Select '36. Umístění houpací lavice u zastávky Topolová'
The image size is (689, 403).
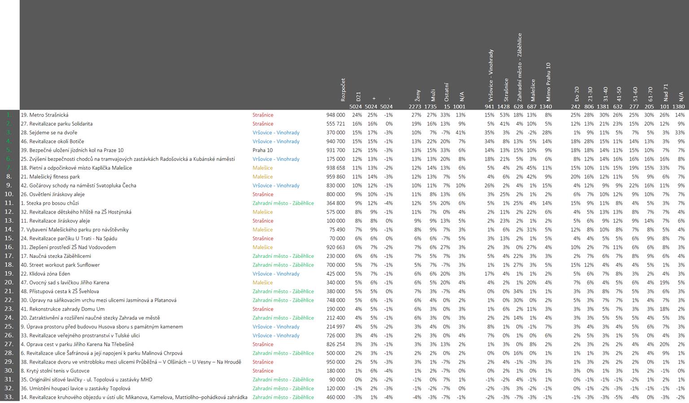tap(75, 389)
